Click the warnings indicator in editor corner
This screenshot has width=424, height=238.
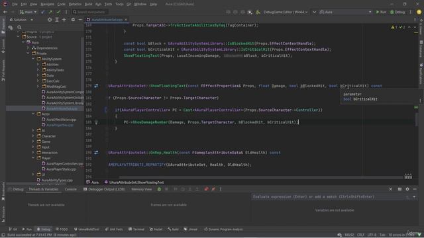pos(394,27)
